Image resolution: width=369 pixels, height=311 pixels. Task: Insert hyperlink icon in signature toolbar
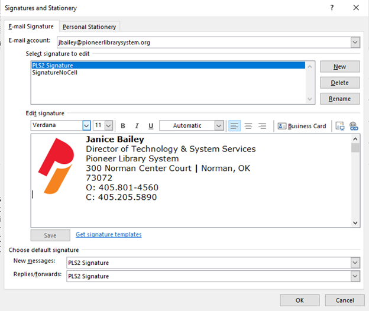(x=354, y=126)
